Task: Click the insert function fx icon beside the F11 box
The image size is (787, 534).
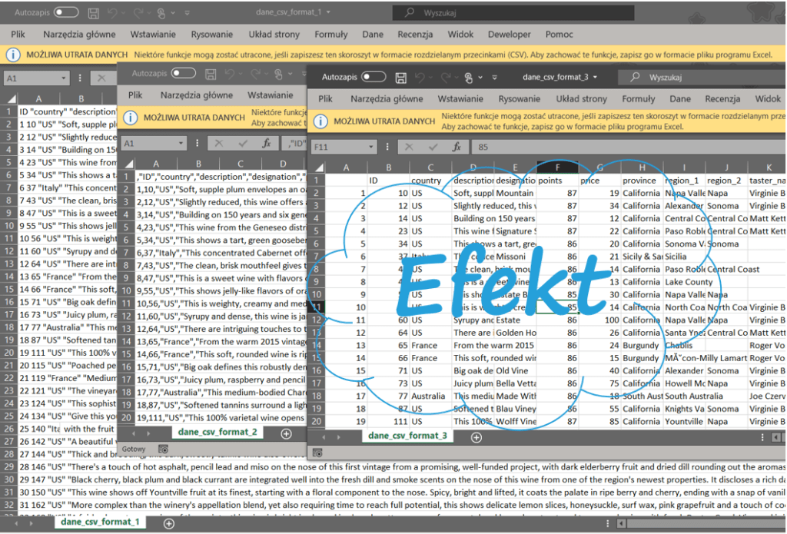Action: click(x=456, y=147)
